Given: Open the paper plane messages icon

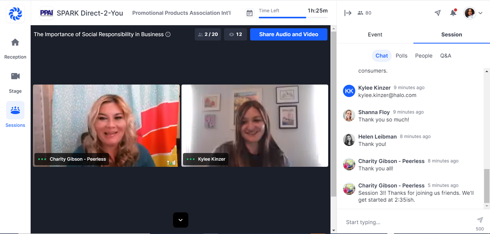Looking at the screenshot, I should click(x=438, y=13).
